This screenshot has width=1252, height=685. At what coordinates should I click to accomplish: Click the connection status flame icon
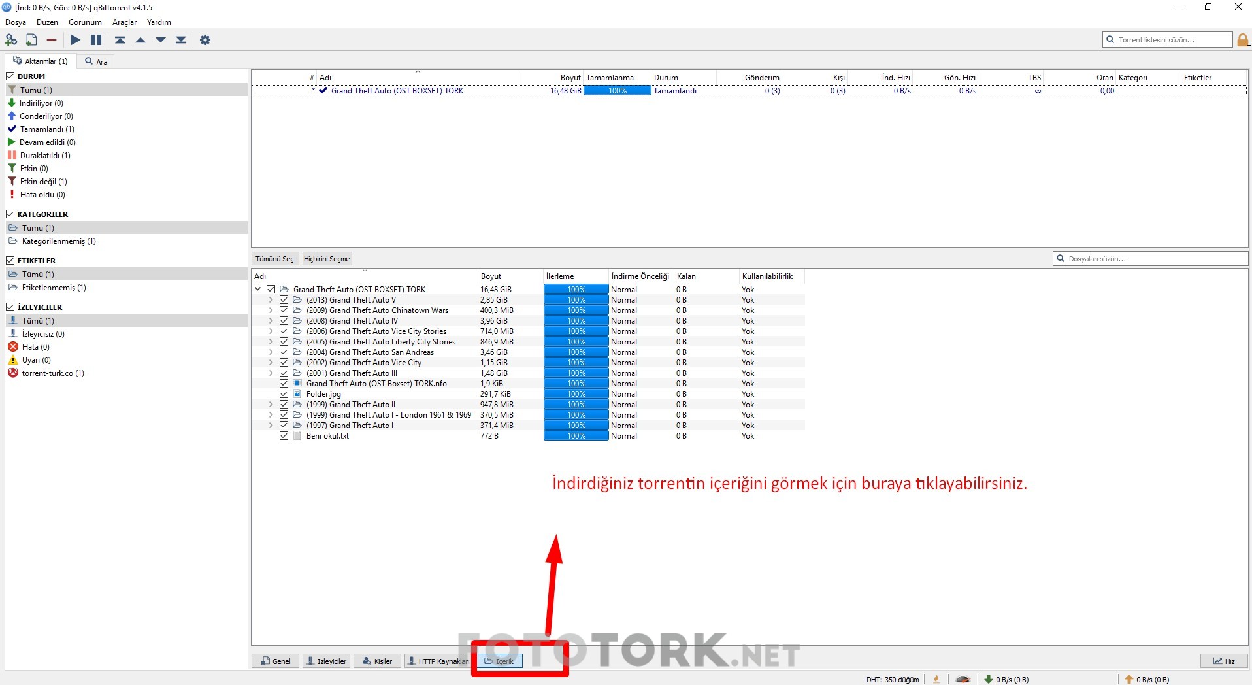936,679
